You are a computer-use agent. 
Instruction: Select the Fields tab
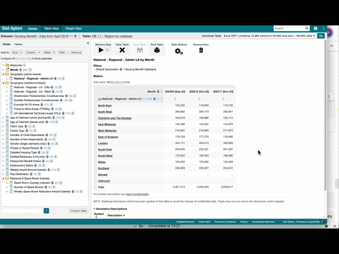(6, 44)
